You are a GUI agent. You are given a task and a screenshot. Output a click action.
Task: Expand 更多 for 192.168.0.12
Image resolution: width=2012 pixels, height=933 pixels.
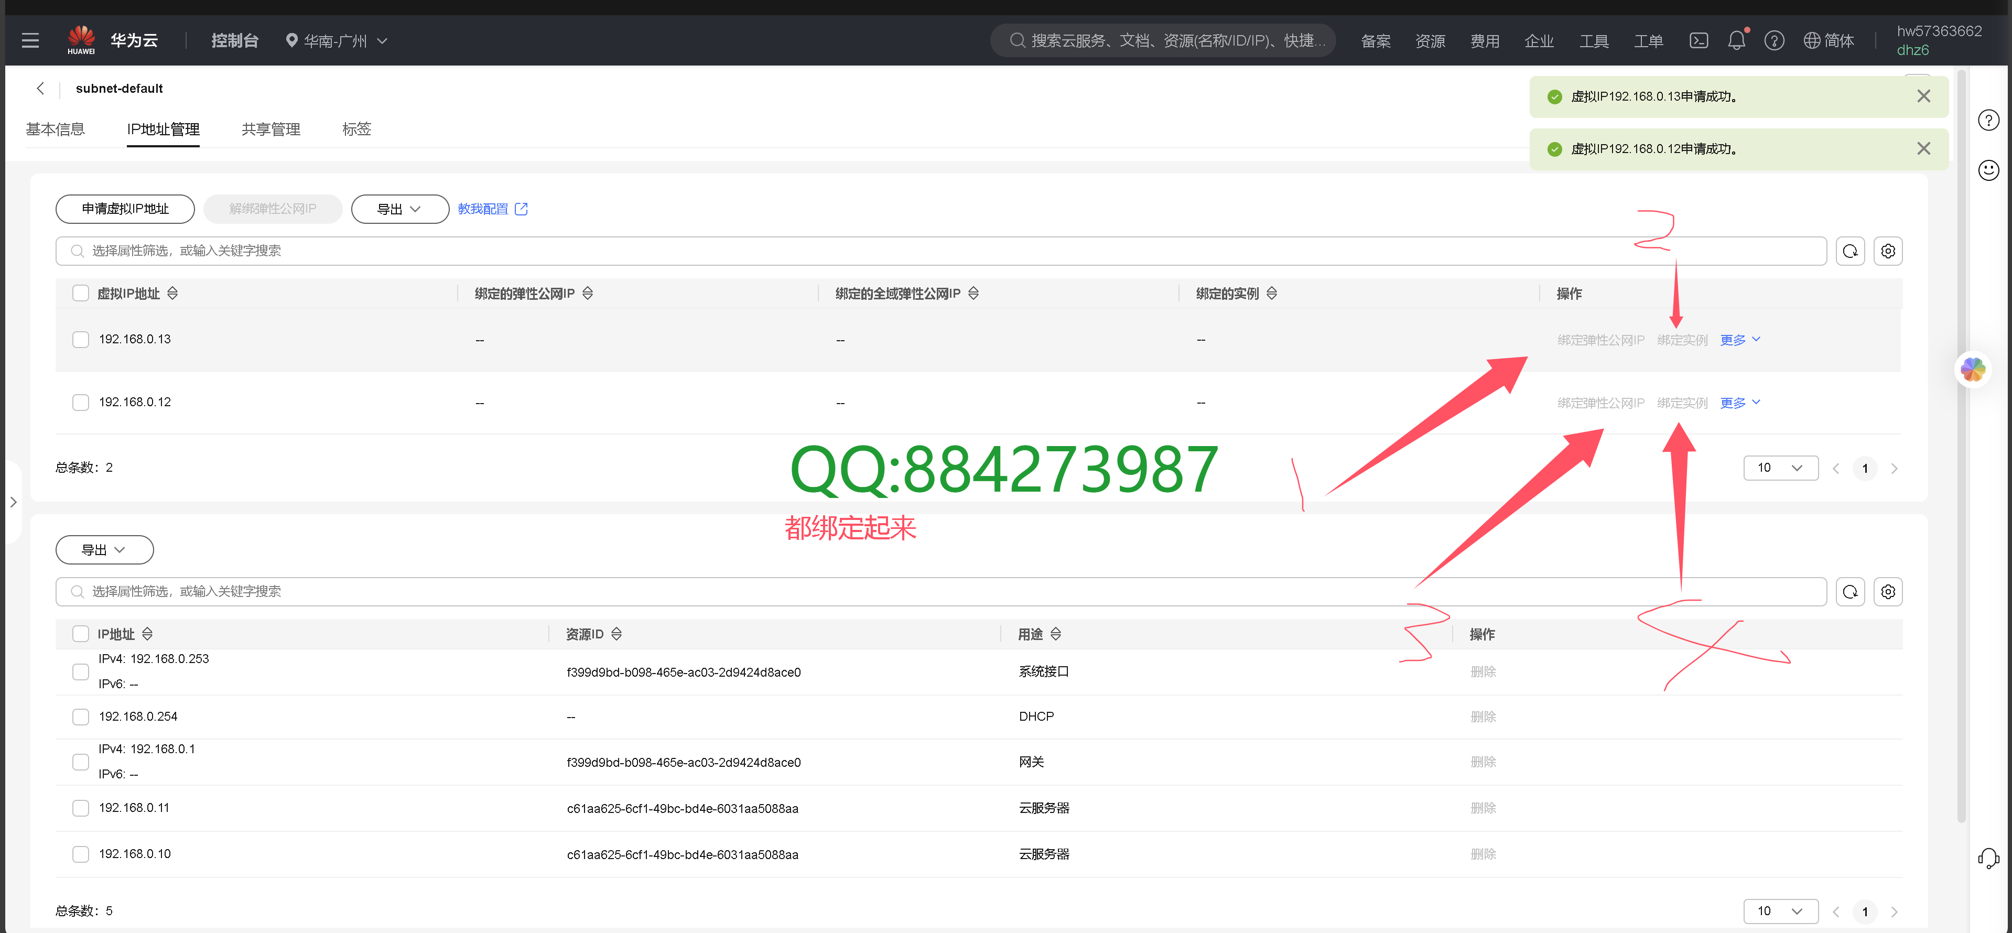pyautogui.click(x=1739, y=402)
